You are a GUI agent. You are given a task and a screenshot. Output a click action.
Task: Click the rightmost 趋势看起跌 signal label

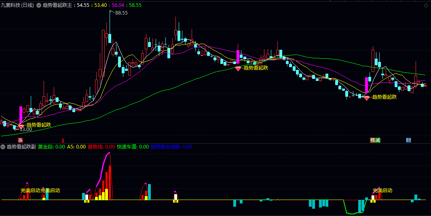tap(384, 97)
